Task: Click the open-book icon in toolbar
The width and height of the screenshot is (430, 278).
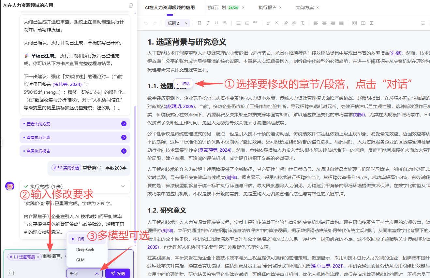Action: pyautogui.click(x=363, y=23)
